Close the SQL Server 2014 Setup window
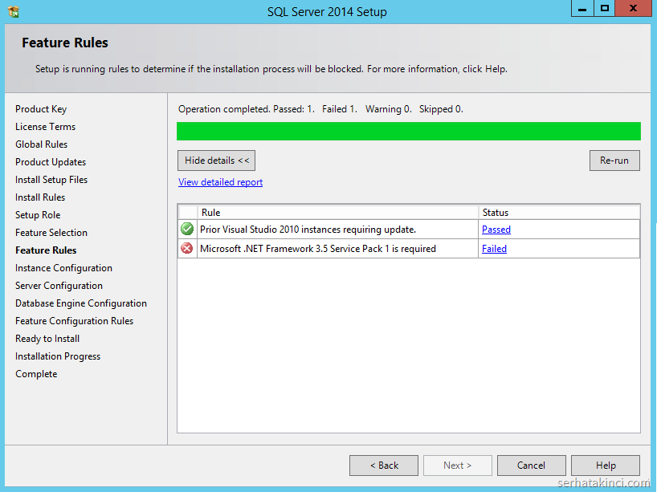 point(633,8)
